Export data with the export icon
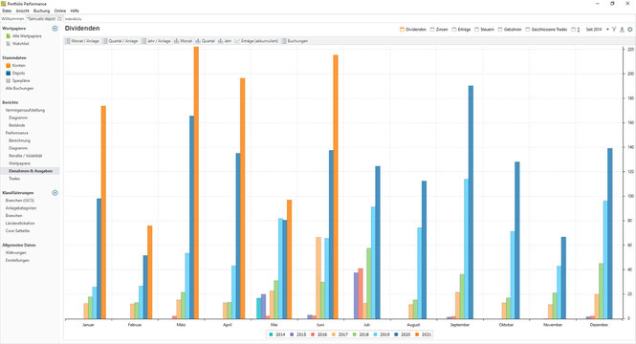636x344 pixels. (622, 30)
